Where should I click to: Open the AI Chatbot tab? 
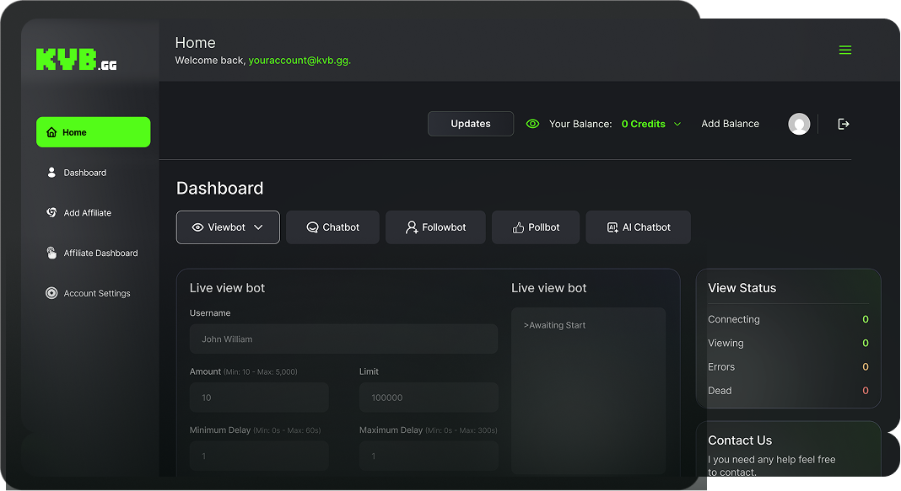point(638,227)
